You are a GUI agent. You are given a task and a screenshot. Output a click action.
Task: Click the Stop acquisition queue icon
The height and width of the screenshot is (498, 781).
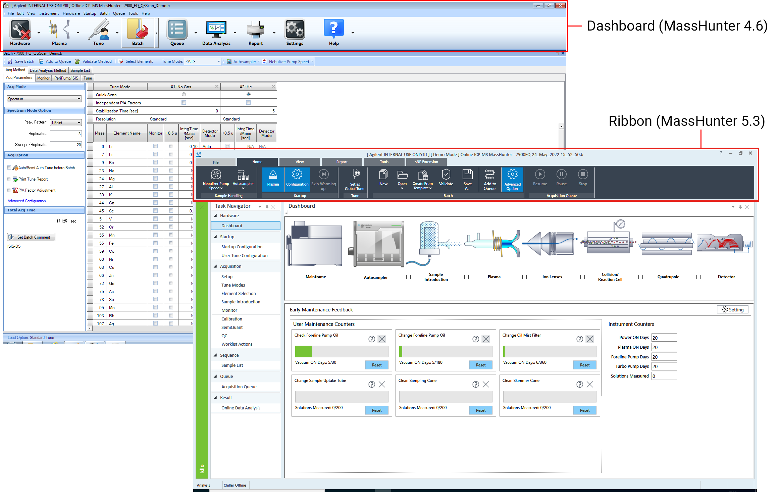tap(583, 178)
